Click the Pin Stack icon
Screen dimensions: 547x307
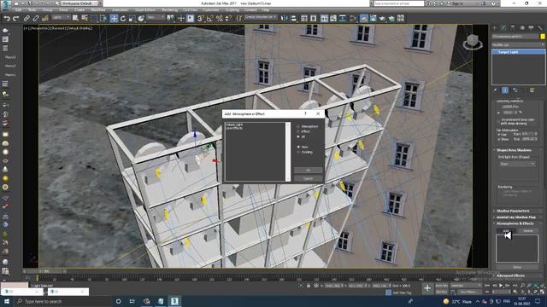496,90
